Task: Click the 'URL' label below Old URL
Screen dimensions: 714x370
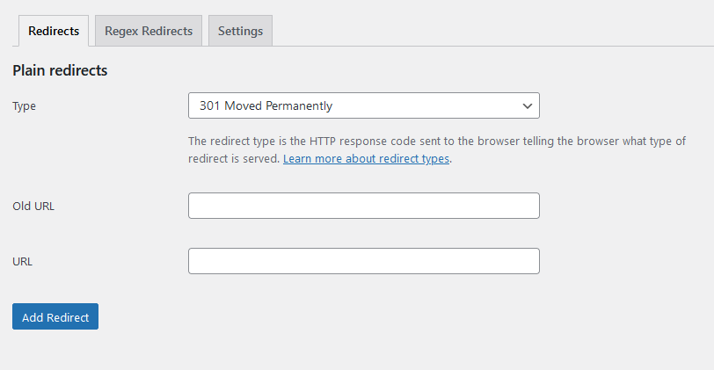Action: (x=22, y=262)
